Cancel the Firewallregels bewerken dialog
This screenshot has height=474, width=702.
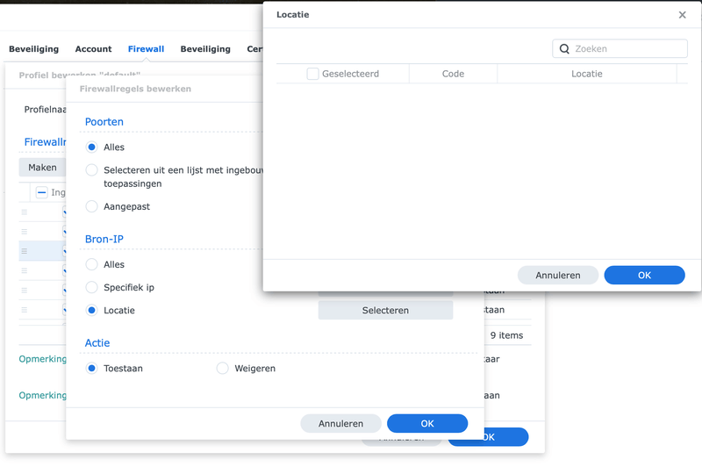click(340, 423)
